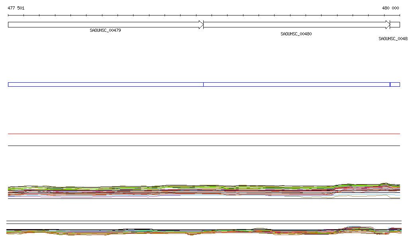
Task: Click the bottom multicolored line plot track
Action: tap(204, 231)
